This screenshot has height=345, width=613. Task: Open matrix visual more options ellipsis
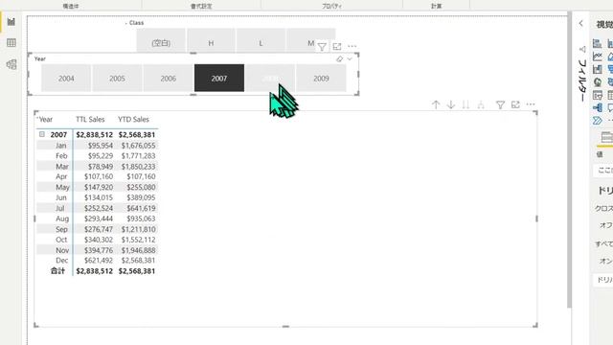(x=530, y=104)
